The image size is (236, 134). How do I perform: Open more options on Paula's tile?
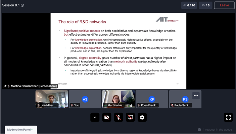pyautogui.click(x=196, y=96)
